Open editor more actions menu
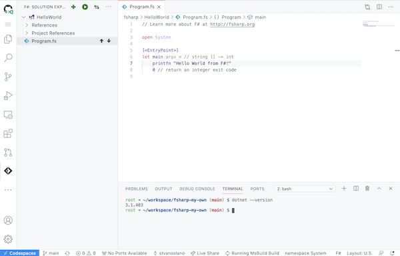 click(391, 7)
